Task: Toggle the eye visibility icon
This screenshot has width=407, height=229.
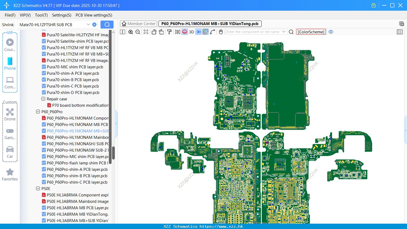Action: tap(331, 32)
